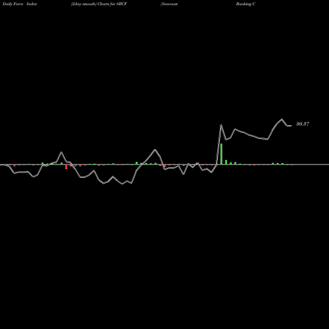Click the 'Banking C' header text
329x329 pixels.
click(x=245, y=4)
